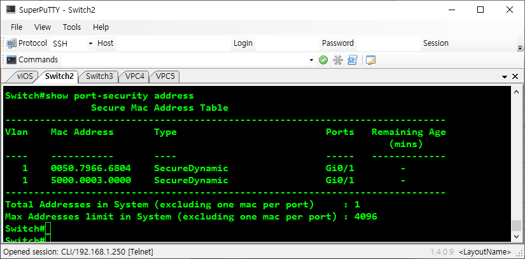525x259 pixels.
Task: Click the terminal vertical scrollbar thumb
Action: [x=517, y=225]
